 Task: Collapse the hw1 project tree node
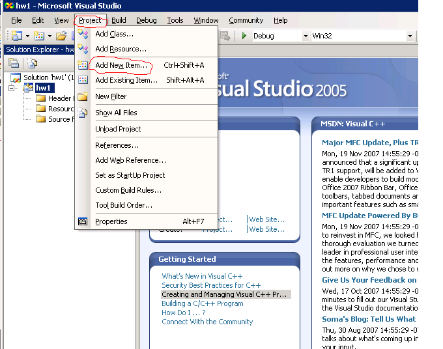point(11,88)
